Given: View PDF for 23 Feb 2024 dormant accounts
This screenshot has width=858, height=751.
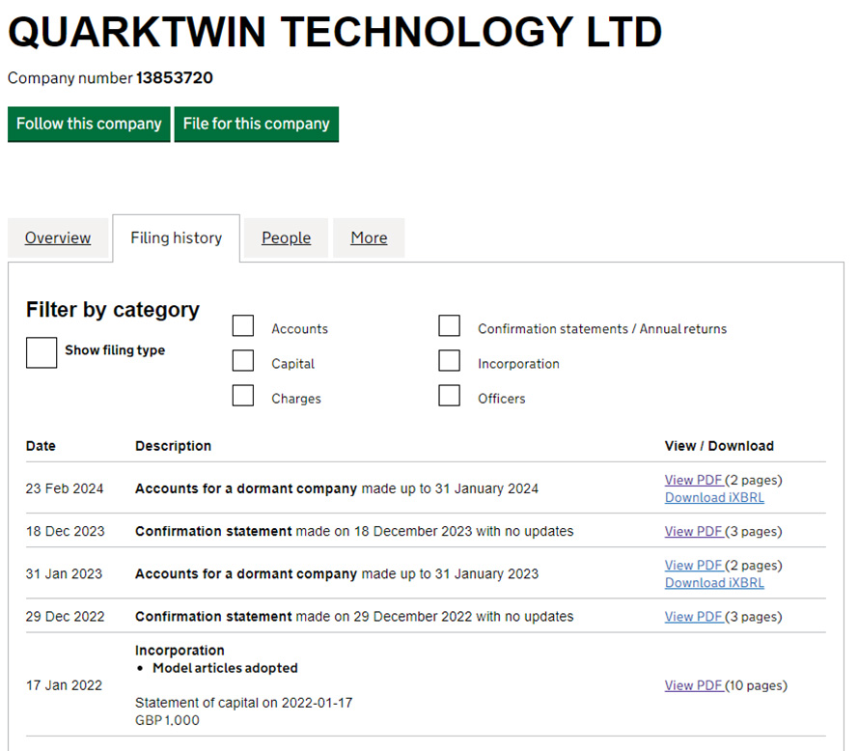Looking at the screenshot, I should pos(693,480).
